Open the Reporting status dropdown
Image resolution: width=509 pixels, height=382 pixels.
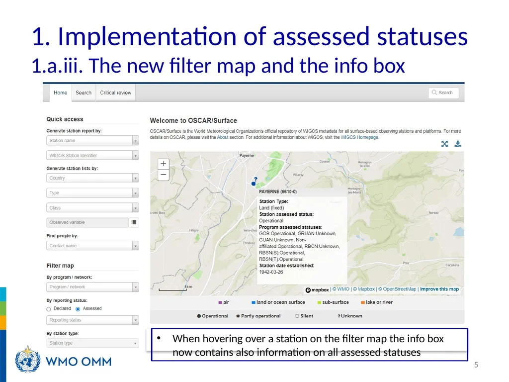point(92,320)
